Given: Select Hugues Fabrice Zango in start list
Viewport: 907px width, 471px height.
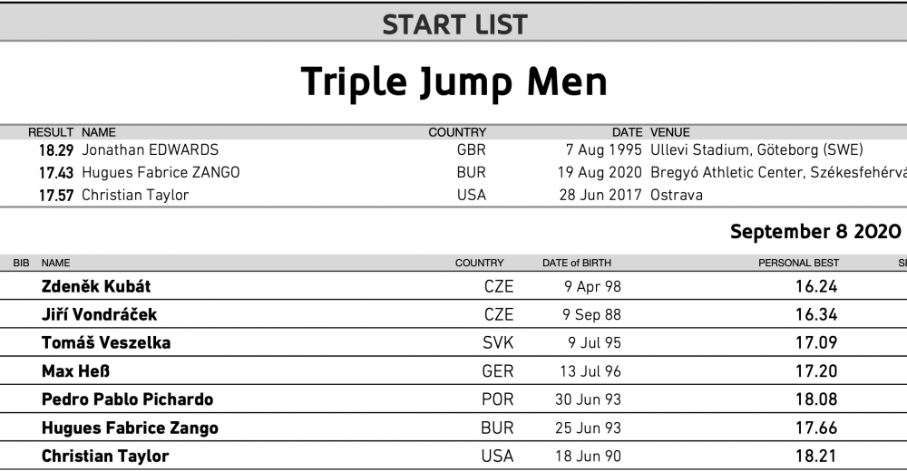Looking at the screenshot, I should [x=130, y=428].
